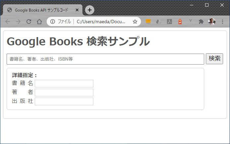Image resolution: width=230 pixels, height=144 pixels.
Task: Select the Google Books API サンプルコード tab
Action: (43, 10)
